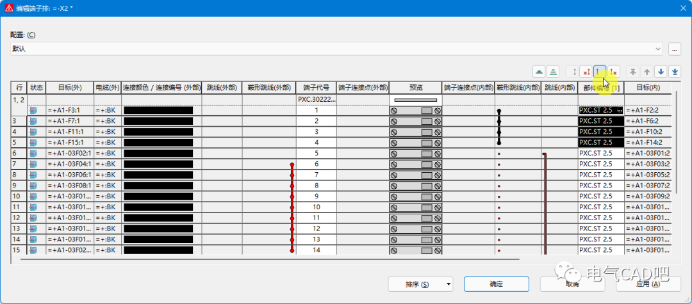Click status icon of the =+A1-F11:1 row

click(x=33, y=132)
